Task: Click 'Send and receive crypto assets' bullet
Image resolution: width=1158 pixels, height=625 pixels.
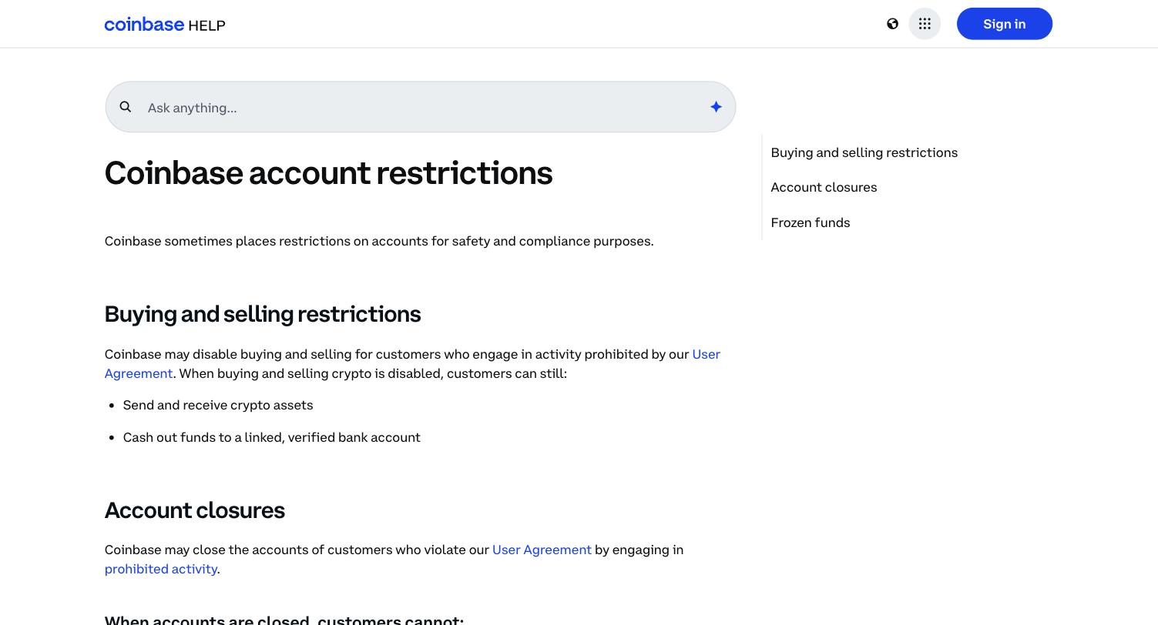Action: click(218, 405)
